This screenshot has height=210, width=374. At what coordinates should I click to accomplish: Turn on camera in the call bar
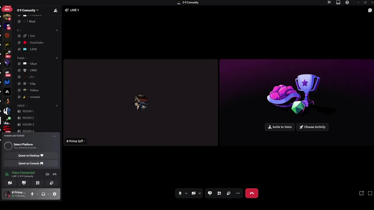point(193,193)
